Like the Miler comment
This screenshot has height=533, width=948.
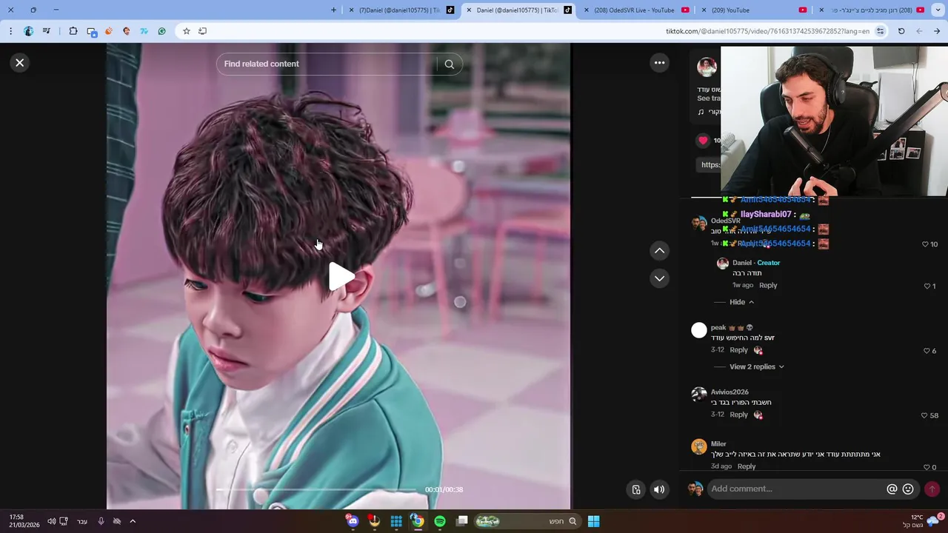tap(927, 467)
